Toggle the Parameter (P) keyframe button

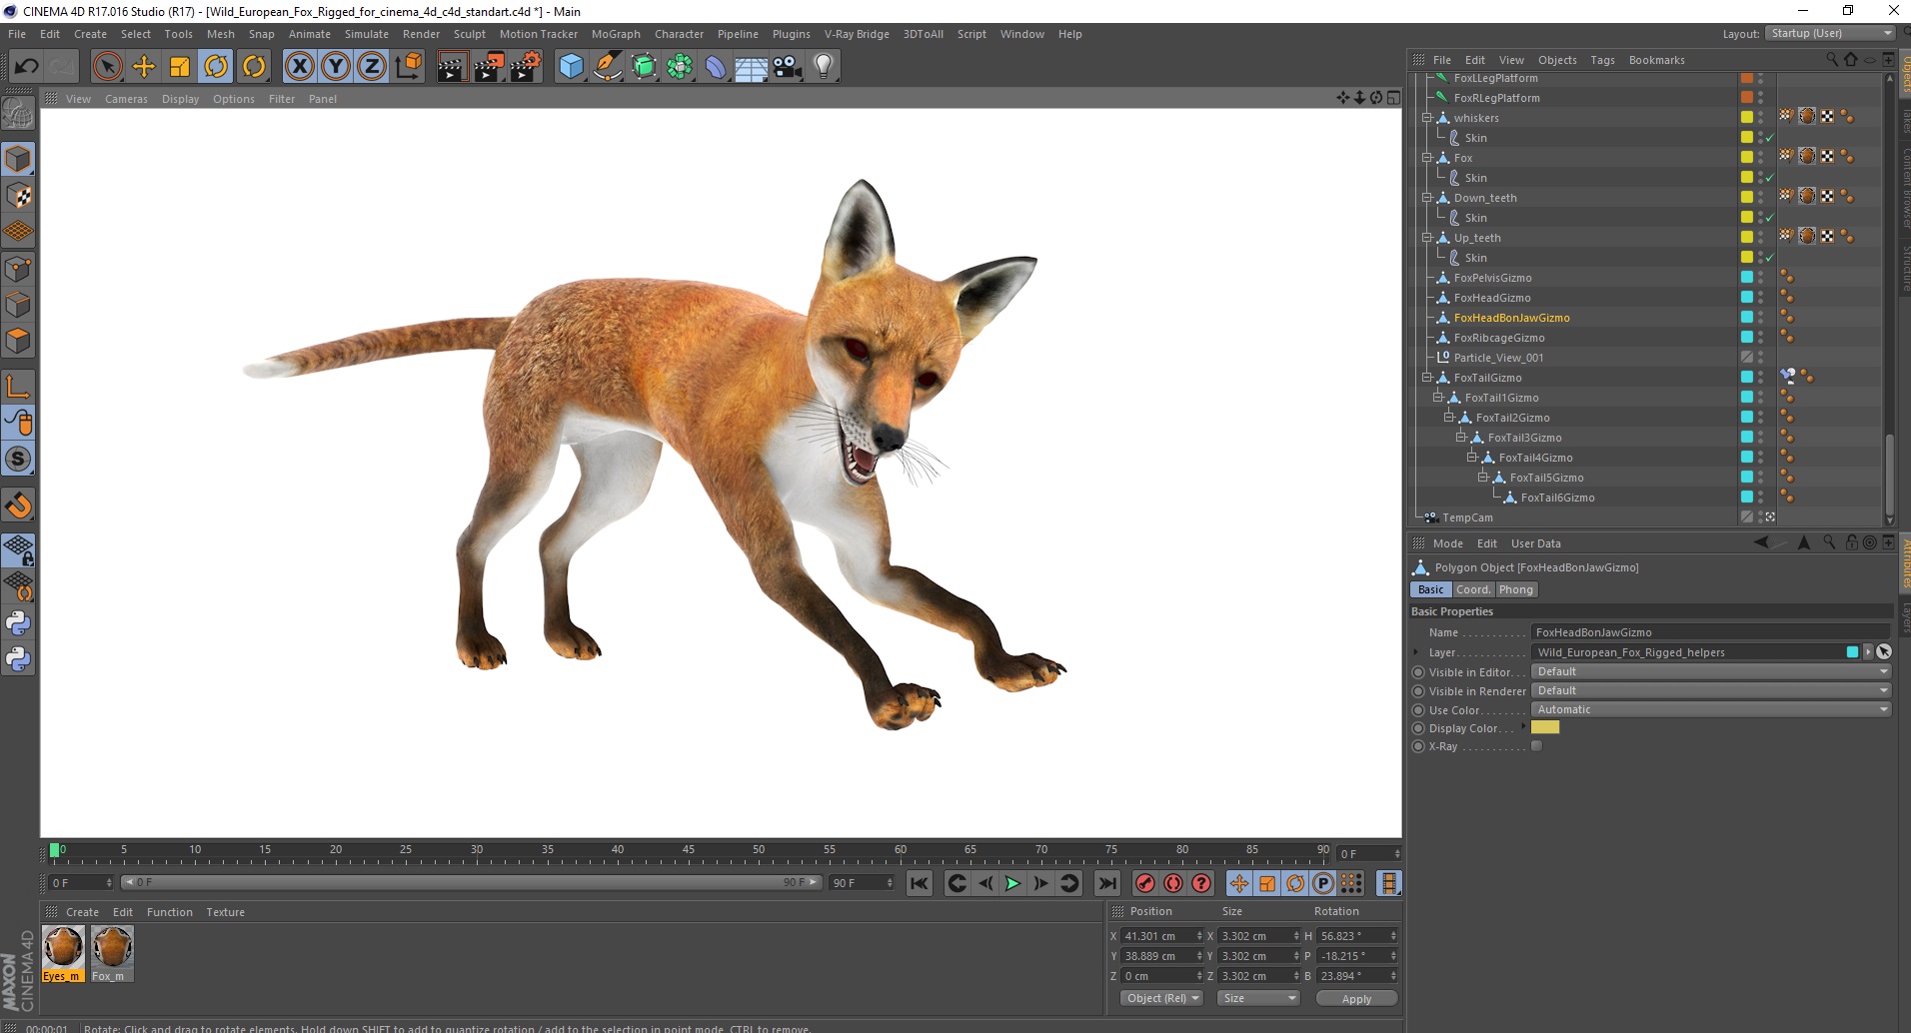pyautogui.click(x=1323, y=883)
